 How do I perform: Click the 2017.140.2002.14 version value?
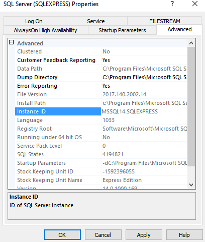click(x=124, y=94)
